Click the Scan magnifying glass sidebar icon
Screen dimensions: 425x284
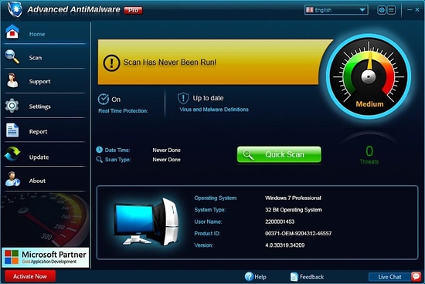[x=12, y=56]
